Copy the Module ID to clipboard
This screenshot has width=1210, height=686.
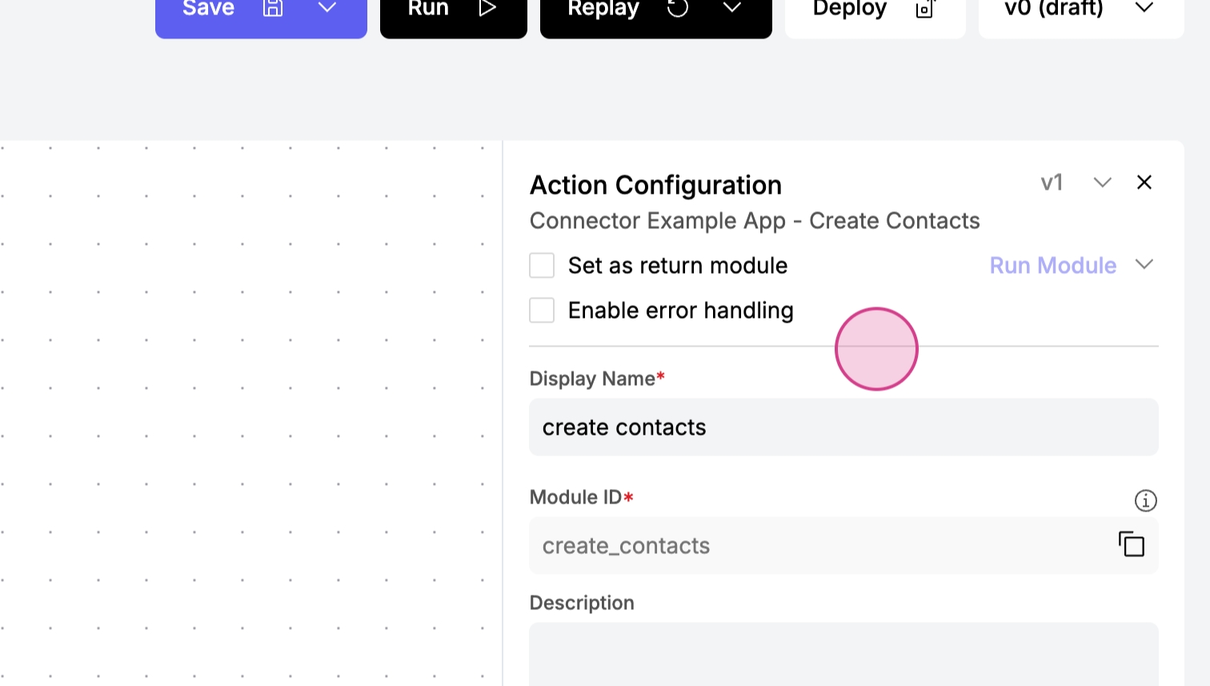click(x=1131, y=544)
